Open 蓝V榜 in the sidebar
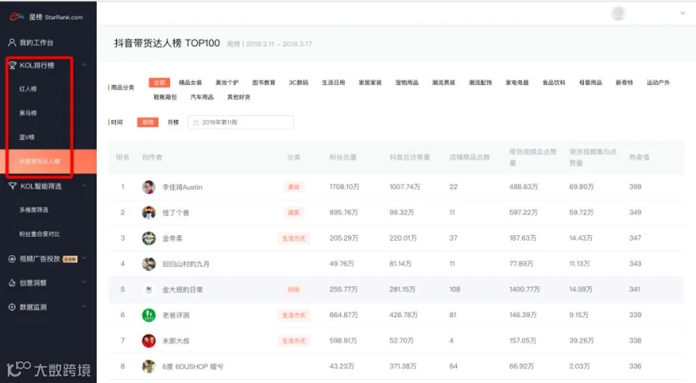This screenshot has height=383, width=696. (x=27, y=137)
